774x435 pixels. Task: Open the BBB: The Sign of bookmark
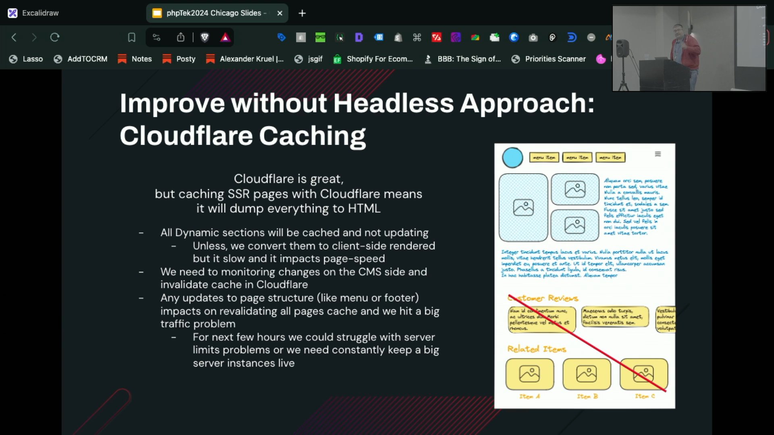click(463, 59)
